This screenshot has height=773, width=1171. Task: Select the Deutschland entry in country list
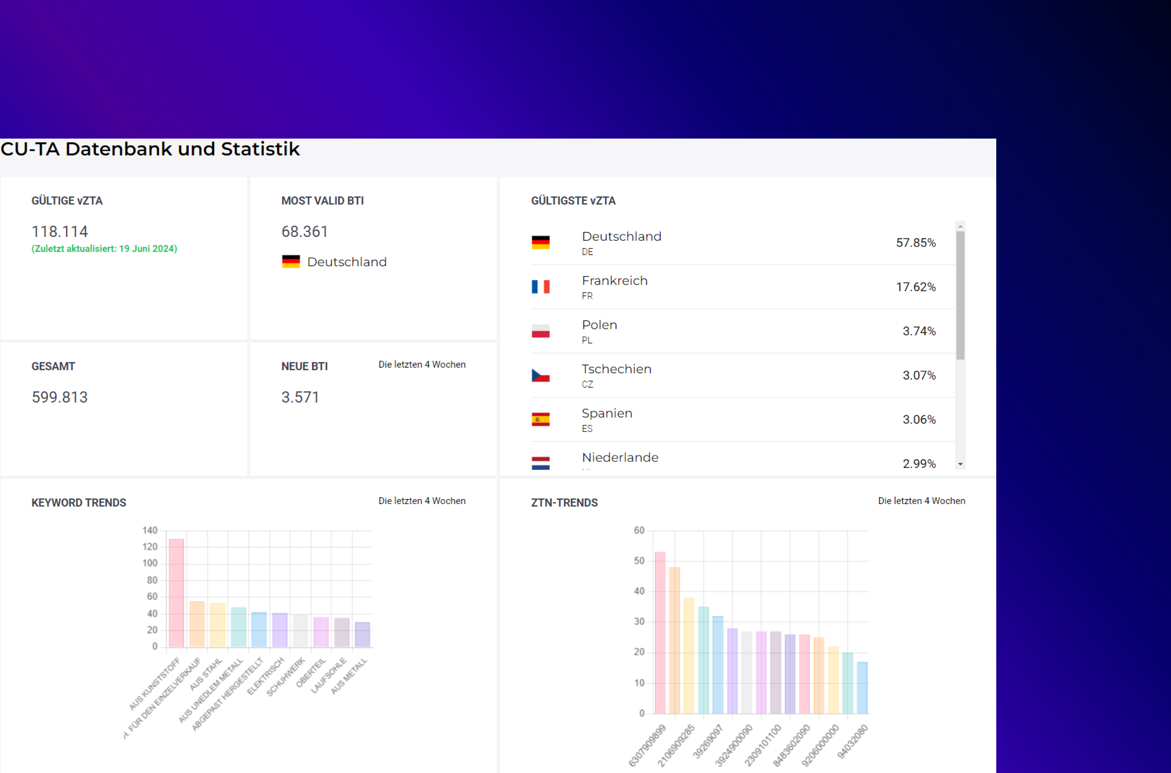click(x=621, y=236)
